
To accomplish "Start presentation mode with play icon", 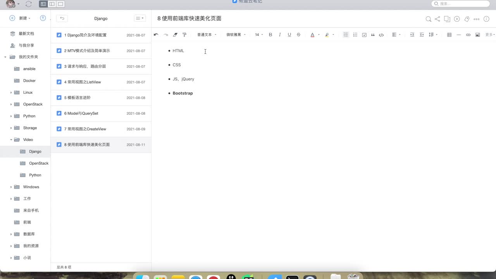I will (457, 19).
